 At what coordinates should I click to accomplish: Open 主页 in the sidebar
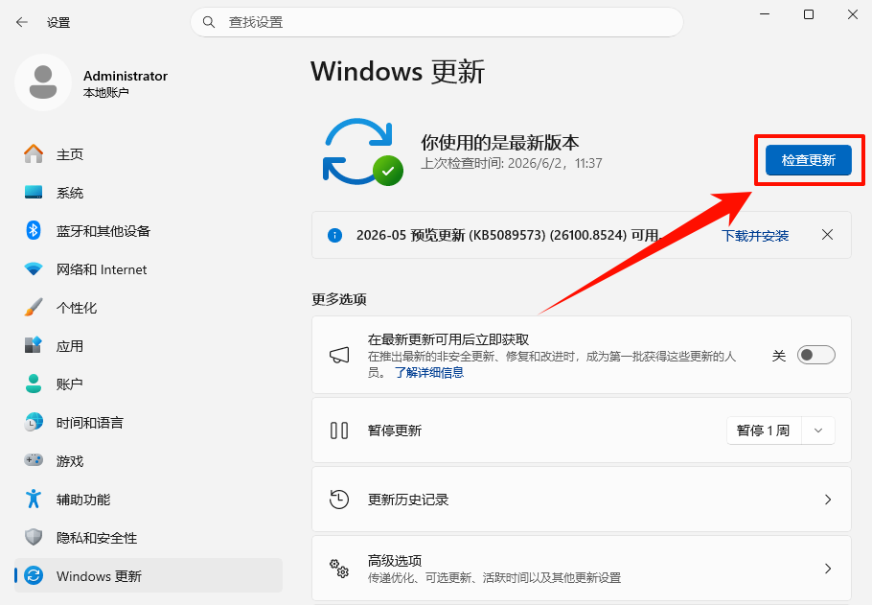149,153
